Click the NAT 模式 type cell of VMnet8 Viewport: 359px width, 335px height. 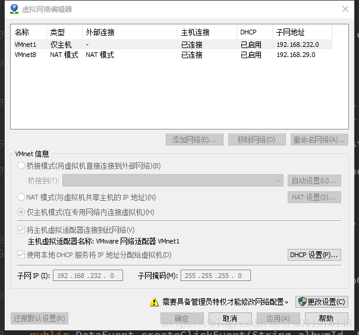(x=64, y=55)
